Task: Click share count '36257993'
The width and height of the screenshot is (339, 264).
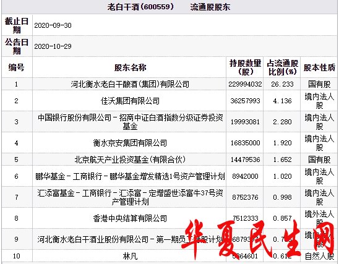Action: pos(245,101)
